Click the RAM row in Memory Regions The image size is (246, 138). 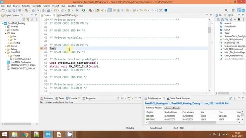tap(193, 116)
